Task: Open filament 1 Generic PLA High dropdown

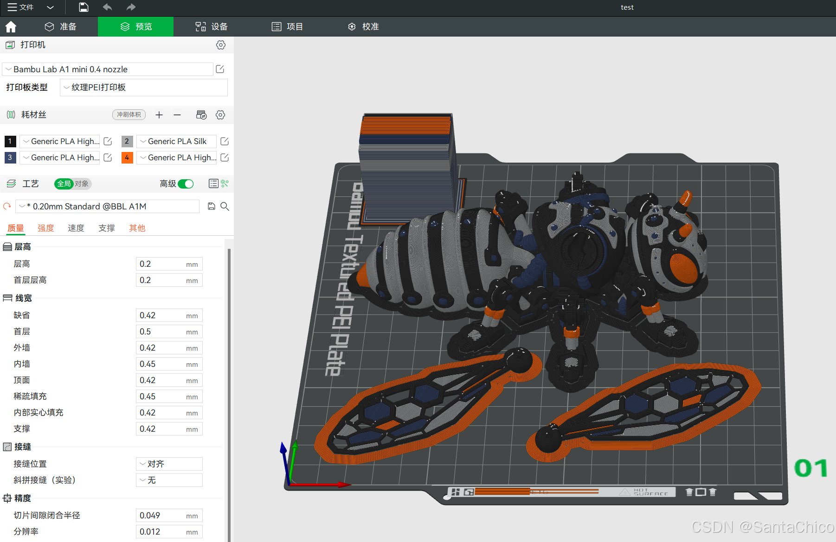Action: pyautogui.click(x=60, y=141)
